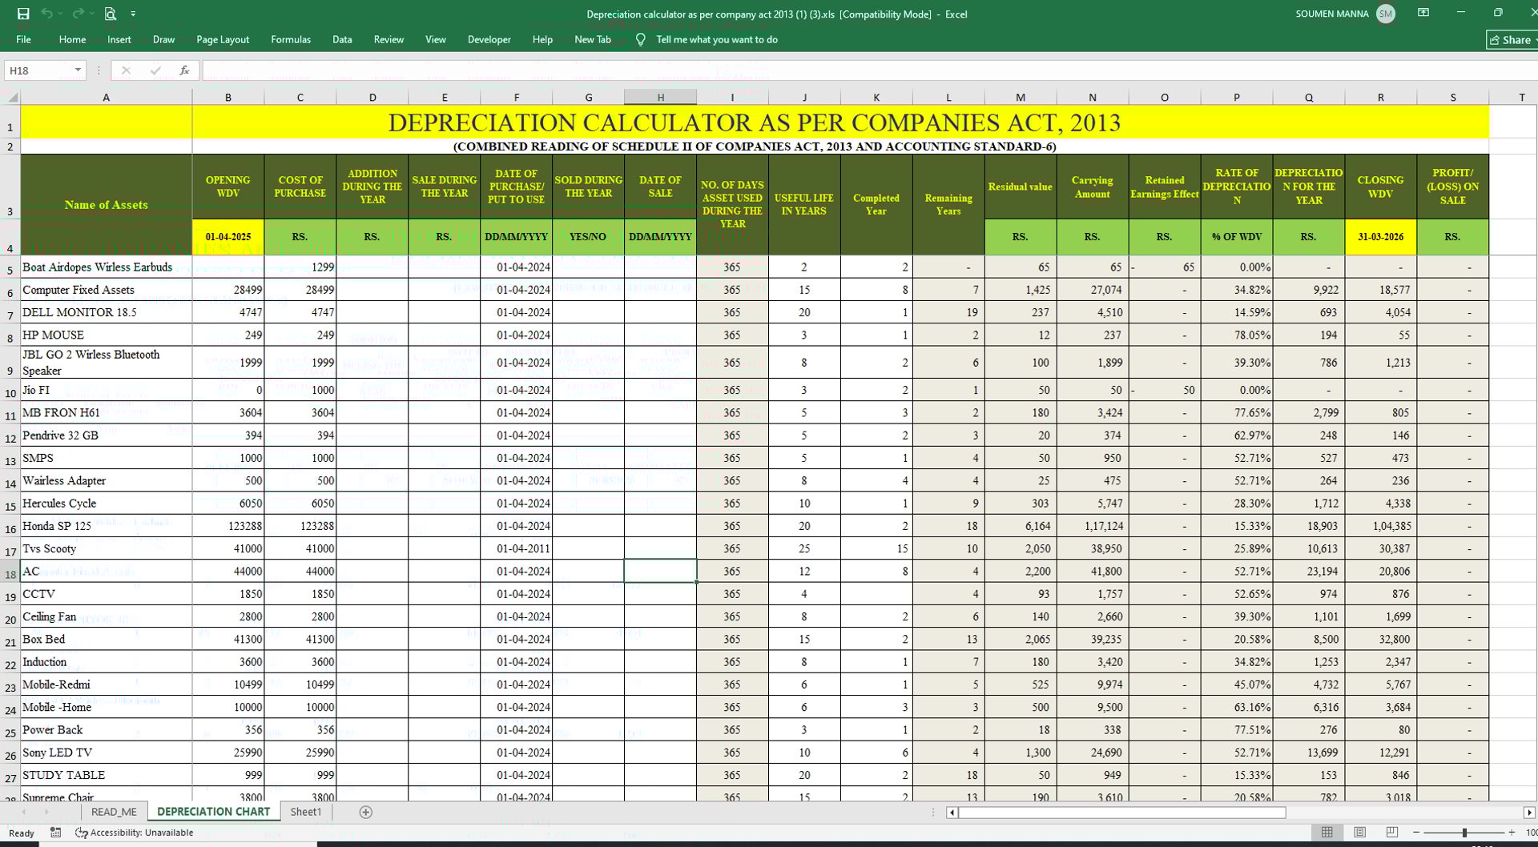Switch to the READ_ME sheet tab

(x=114, y=812)
